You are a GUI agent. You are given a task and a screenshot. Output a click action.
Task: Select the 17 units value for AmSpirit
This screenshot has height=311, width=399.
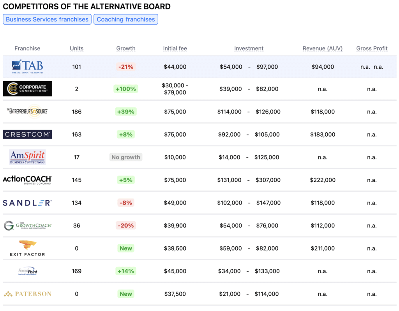[x=77, y=157]
